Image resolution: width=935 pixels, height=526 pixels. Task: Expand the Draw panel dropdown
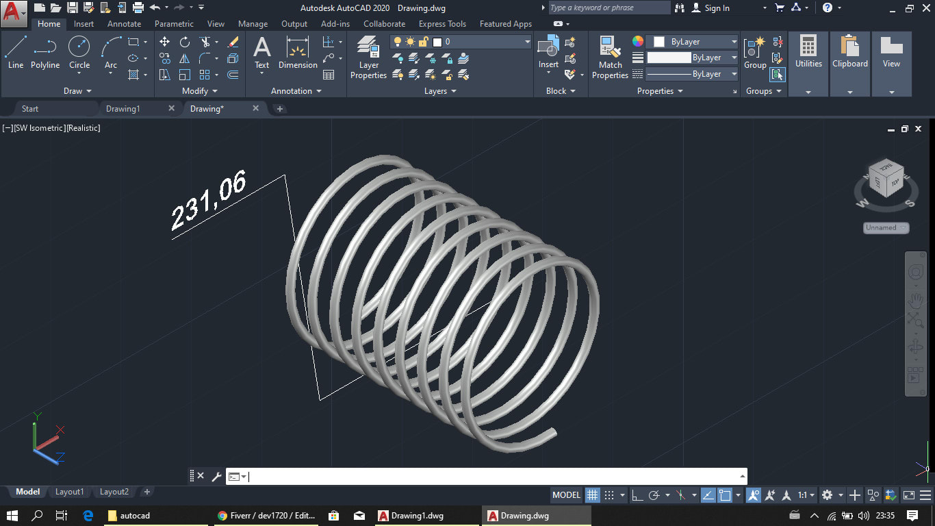pos(77,91)
